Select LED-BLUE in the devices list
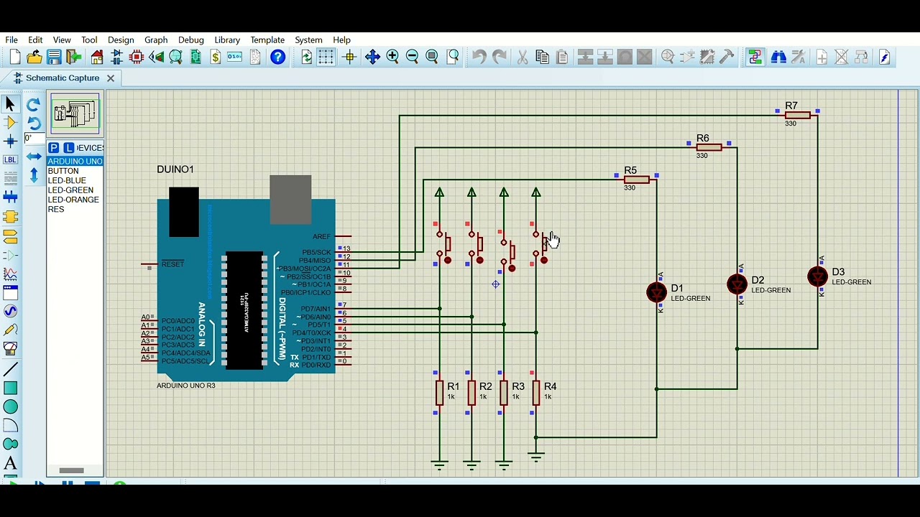 tap(67, 181)
